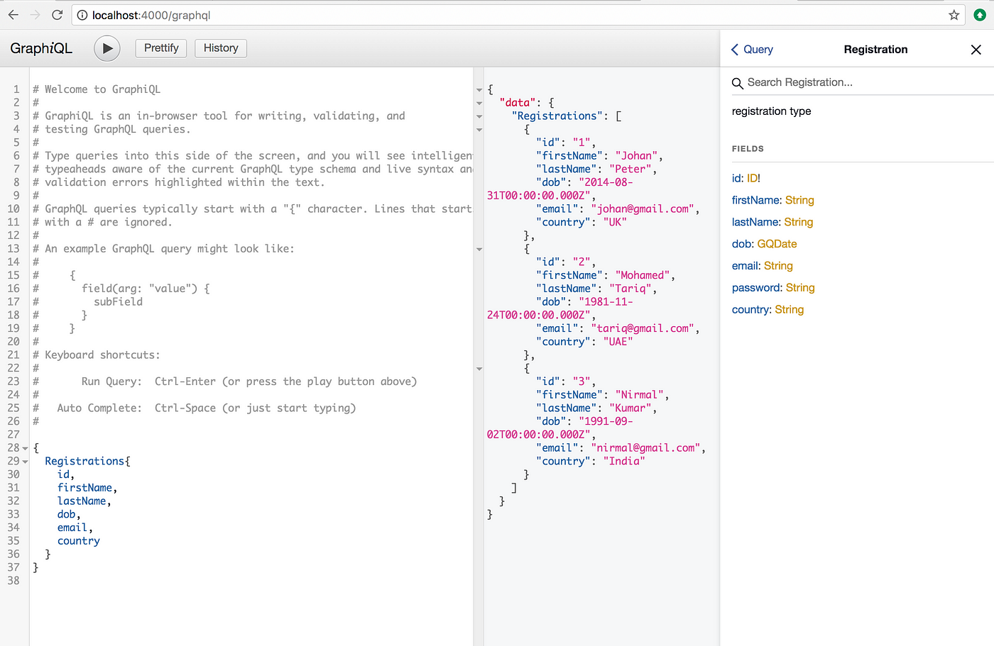The image size is (994, 646).
Task: Go back to Query docs
Action: point(752,50)
